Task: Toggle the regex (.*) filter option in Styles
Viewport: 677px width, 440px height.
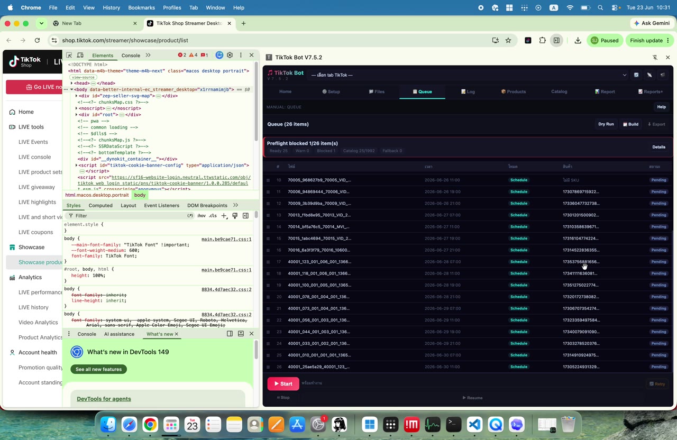Action: pyautogui.click(x=190, y=216)
